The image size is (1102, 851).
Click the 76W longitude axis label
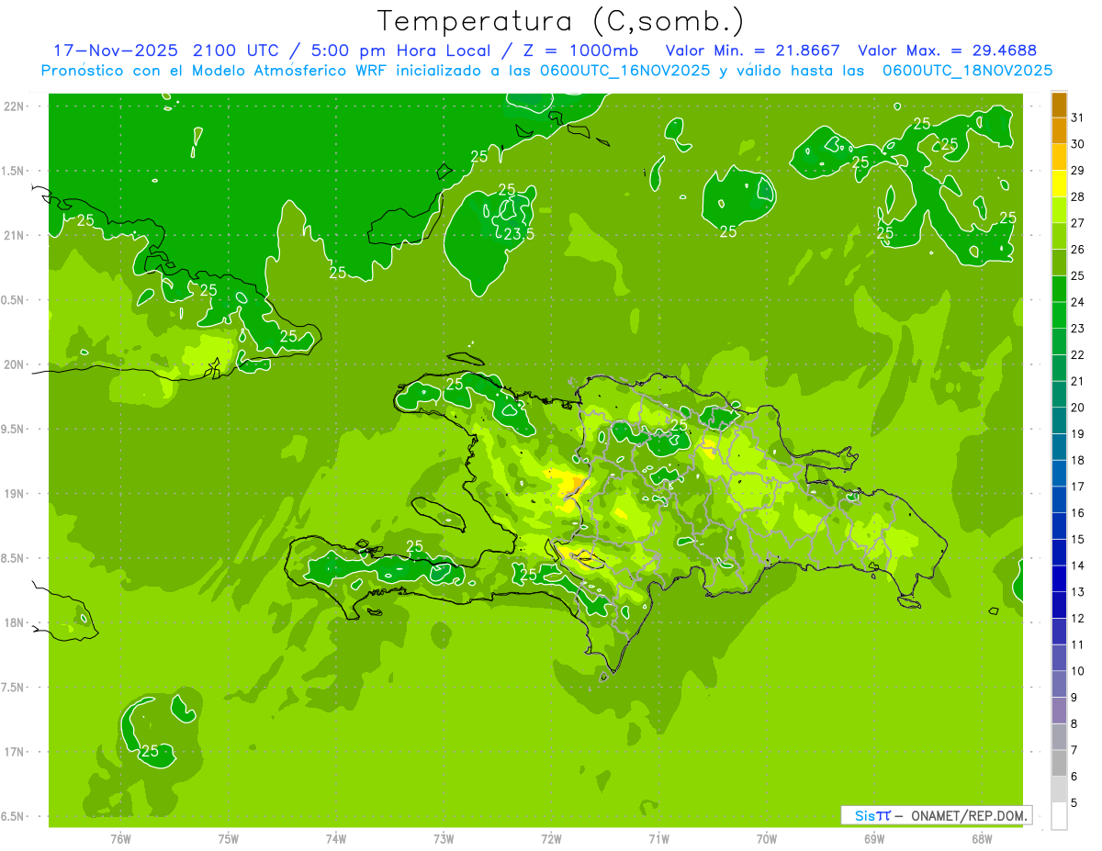[120, 838]
